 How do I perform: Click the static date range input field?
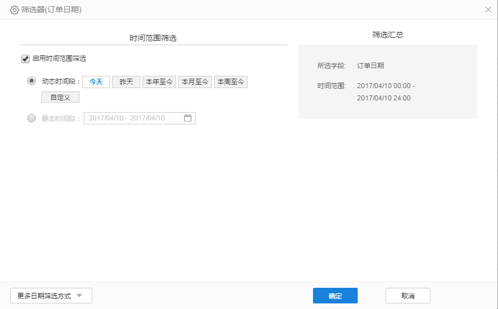(x=134, y=118)
